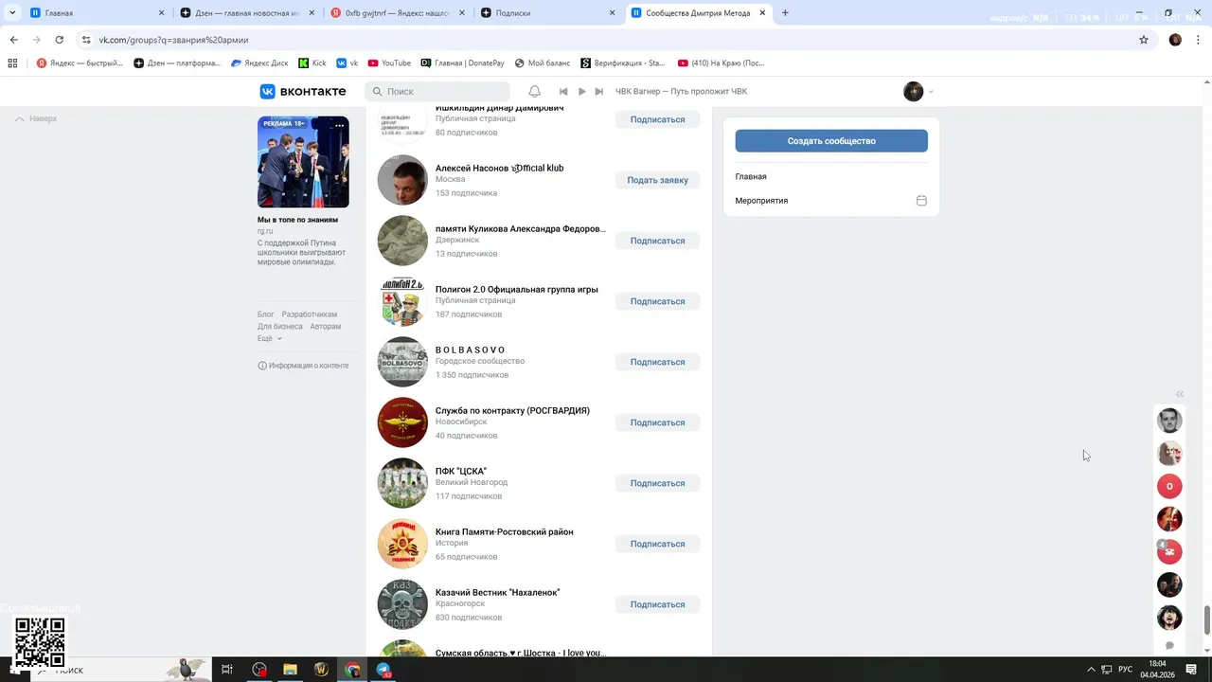Start playback in VK header player
The height and width of the screenshot is (682, 1212).
581,92
